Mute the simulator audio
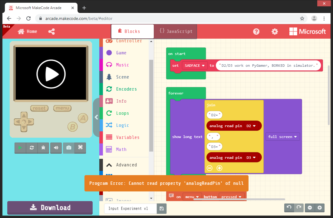Image resolution: width=333 pixels, height=218 pixels. pos(56,148)
